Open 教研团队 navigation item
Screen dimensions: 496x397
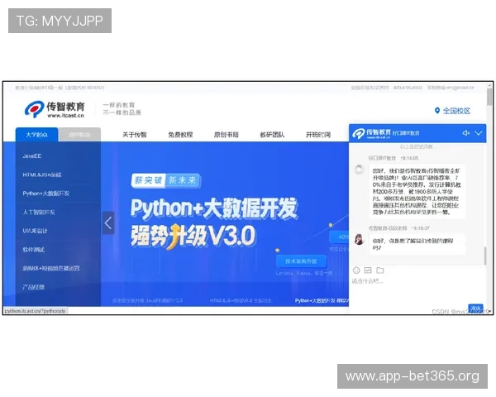click(272, 135)
